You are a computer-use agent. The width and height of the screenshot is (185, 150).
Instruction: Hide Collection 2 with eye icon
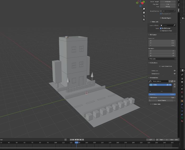pos(174,74)
